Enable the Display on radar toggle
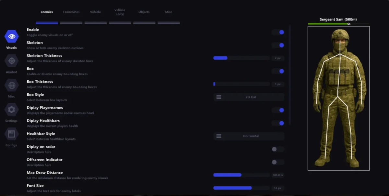Image resolution: width=389 pixels, height=196 pixels. point(277,149)
